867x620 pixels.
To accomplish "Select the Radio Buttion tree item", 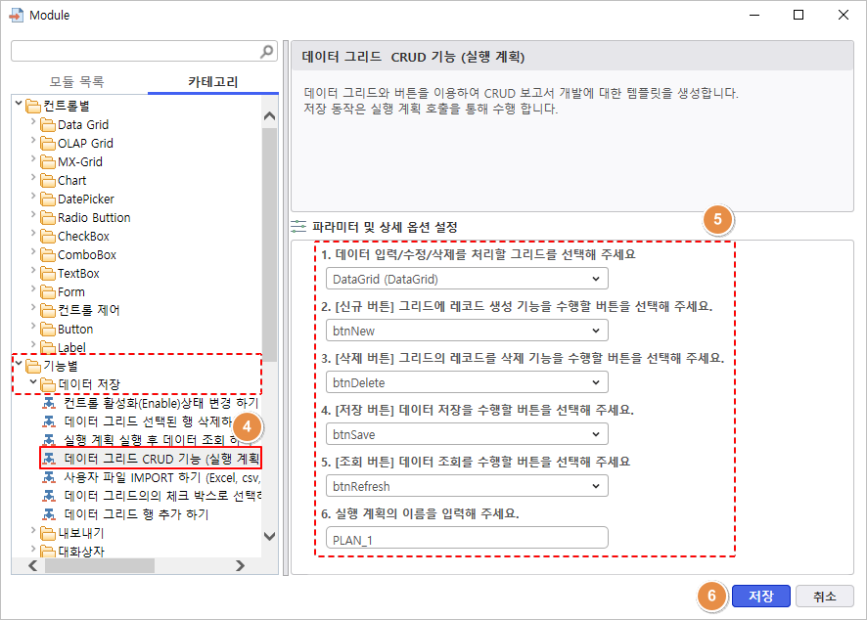I will (94, 218).
